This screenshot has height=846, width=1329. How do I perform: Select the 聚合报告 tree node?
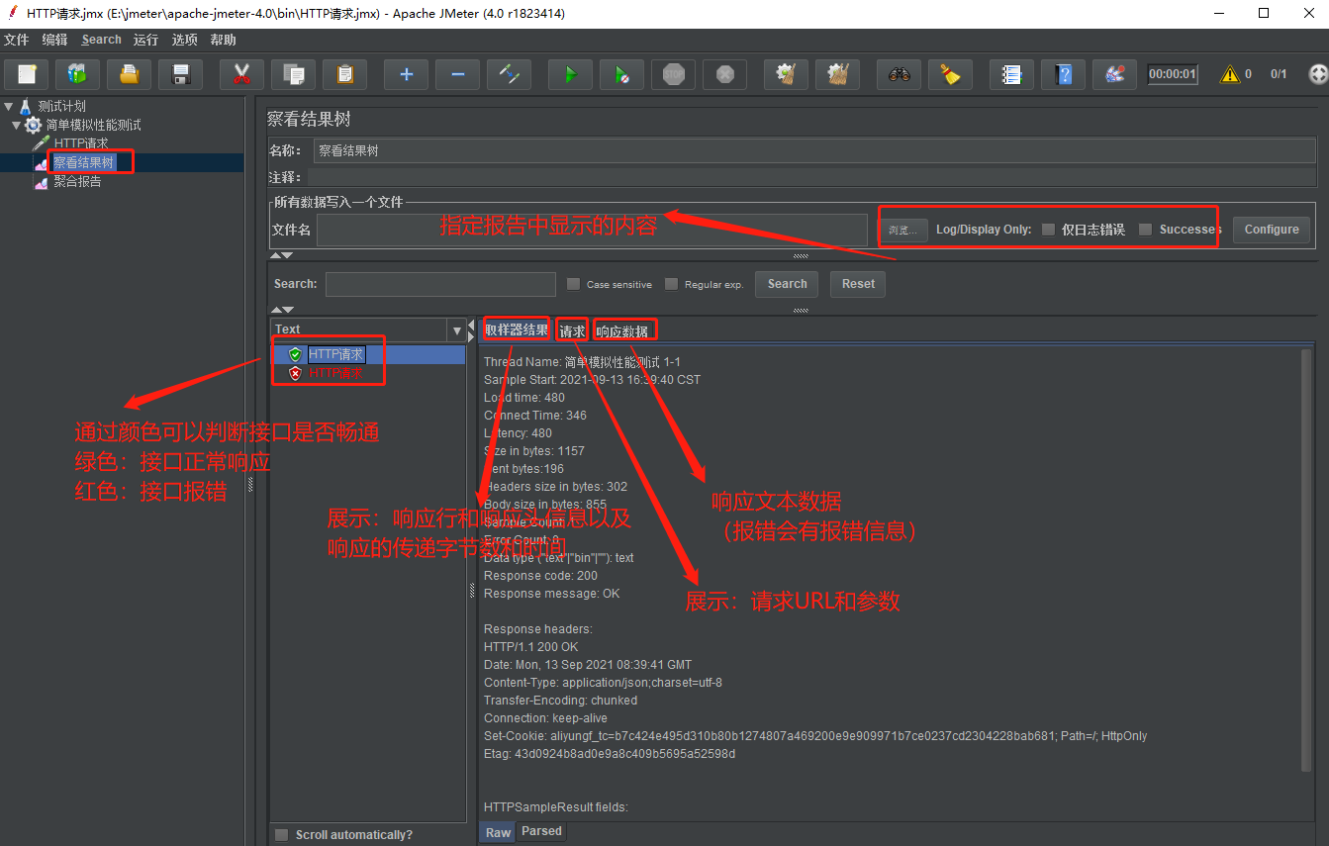click(x=77, y=181)
